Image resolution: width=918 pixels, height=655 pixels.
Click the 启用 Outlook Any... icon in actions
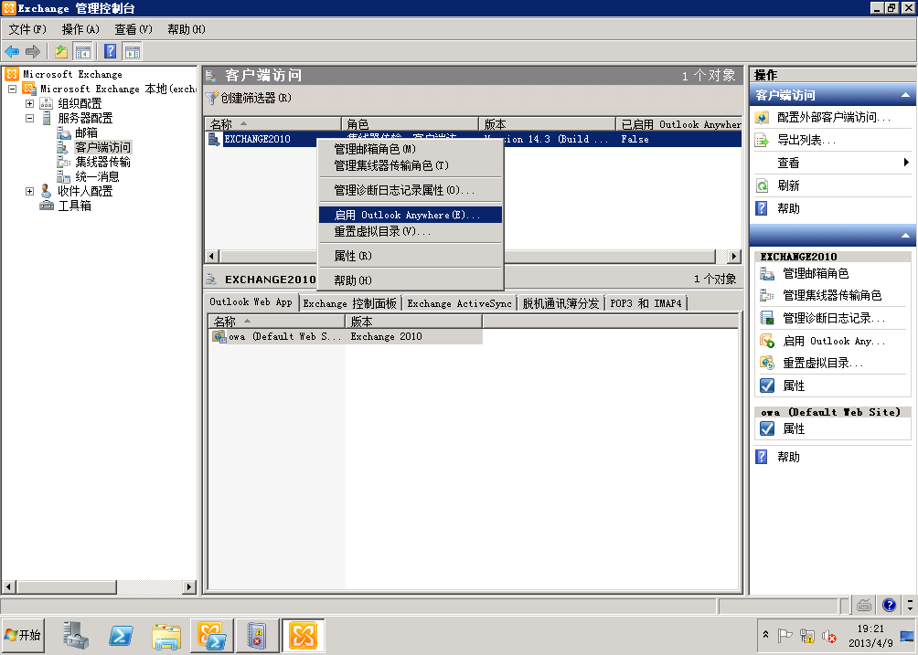tap(767, 341)
